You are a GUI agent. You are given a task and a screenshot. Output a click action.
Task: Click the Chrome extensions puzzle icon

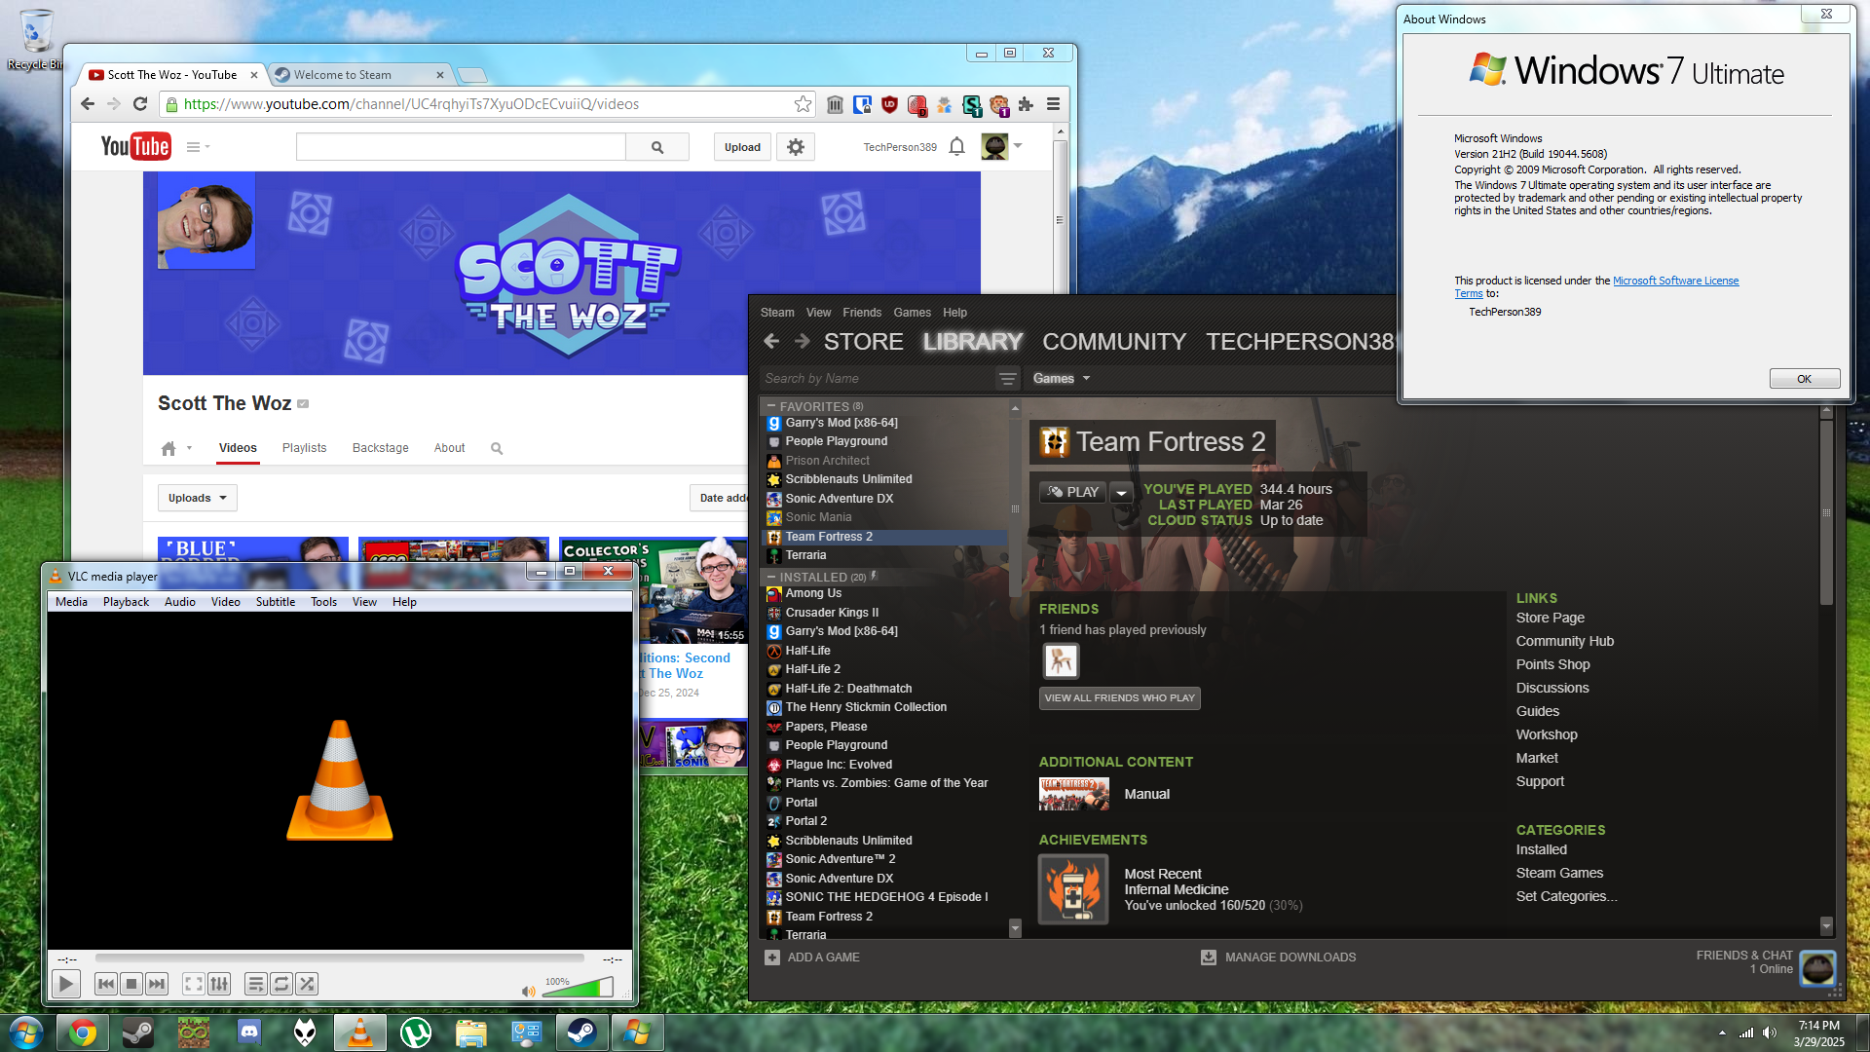coord(1026,104)
